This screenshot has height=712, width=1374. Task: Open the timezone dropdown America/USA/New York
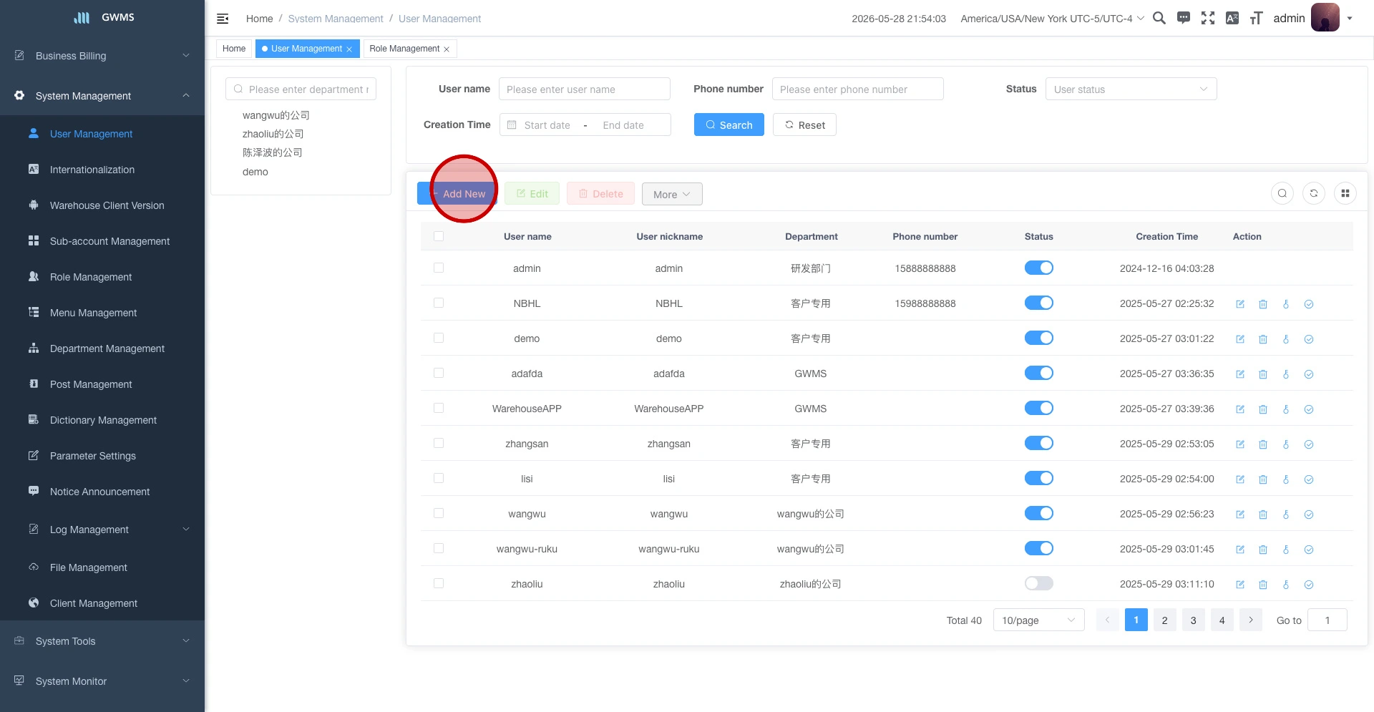pos(1052,19)
